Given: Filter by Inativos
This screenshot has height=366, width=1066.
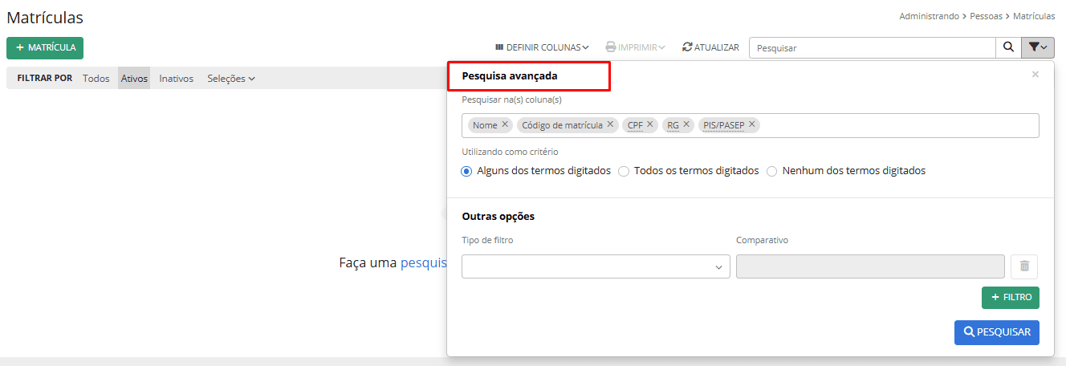Looking at the screenshot, I should click(177, 79).
